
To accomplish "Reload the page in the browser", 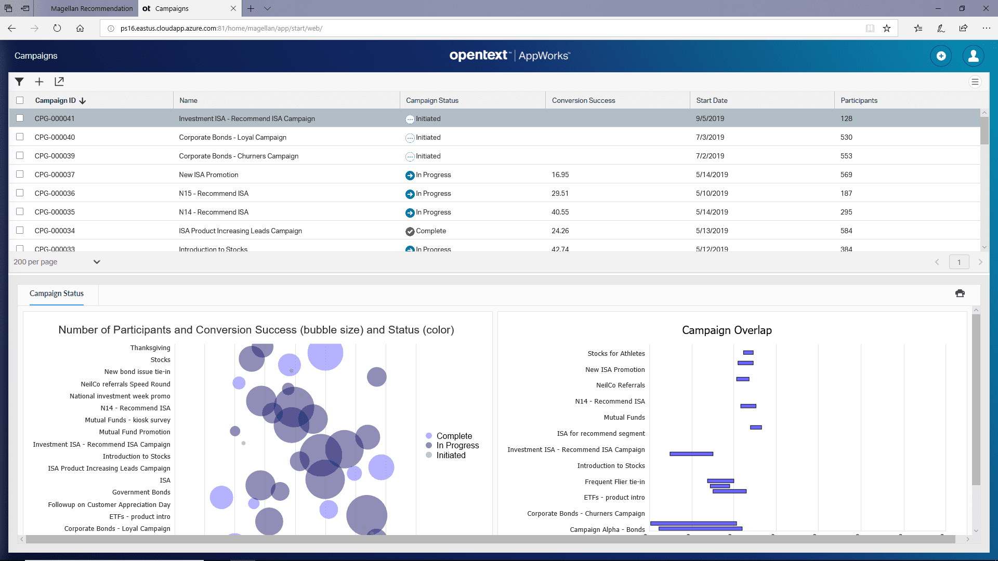I will [57, 29].
